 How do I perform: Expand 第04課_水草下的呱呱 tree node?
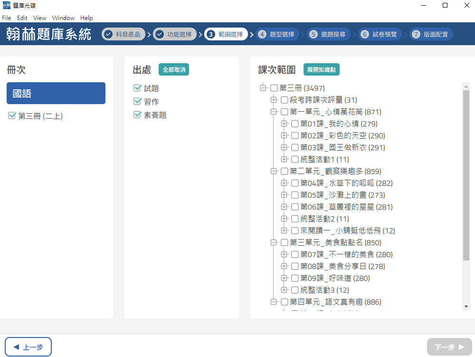coord(284,183)
